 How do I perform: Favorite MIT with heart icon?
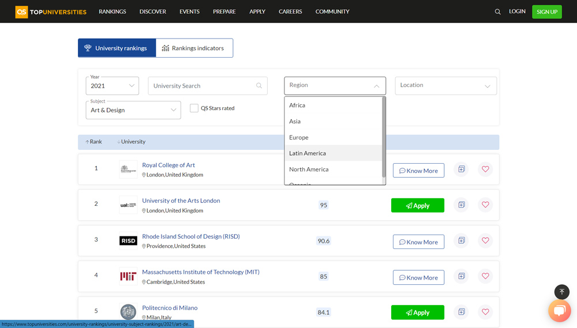coord(485,276)
